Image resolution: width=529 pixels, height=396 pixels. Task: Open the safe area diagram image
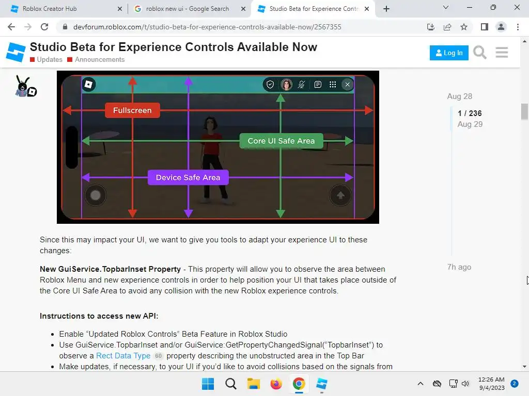coord(218,147)
